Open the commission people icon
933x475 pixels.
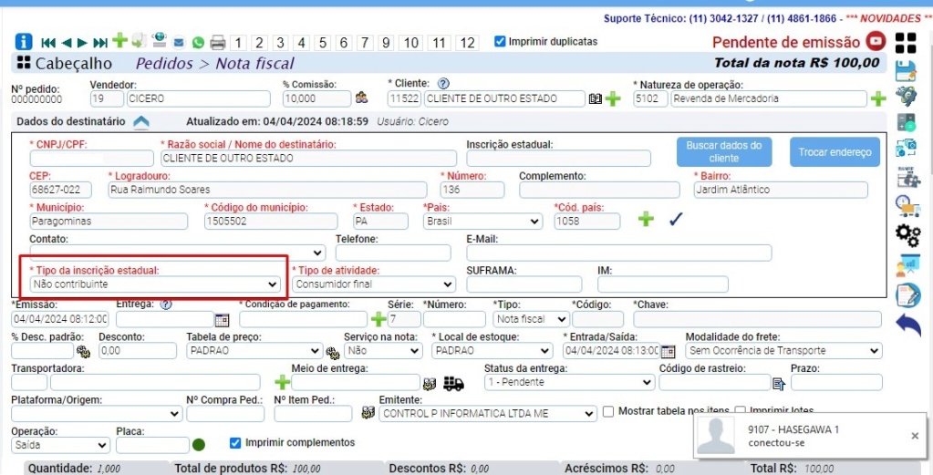(361, 98)
